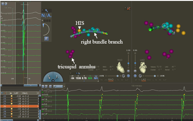Click the blue rotate icon in the right view
This screenshot has width=193, height=121.
click(x=135, y=76)
